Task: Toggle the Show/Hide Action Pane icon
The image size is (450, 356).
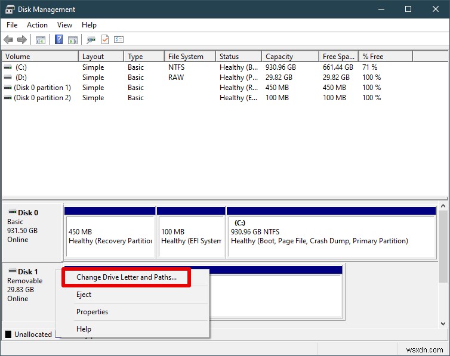Action: tap(73, 40)
